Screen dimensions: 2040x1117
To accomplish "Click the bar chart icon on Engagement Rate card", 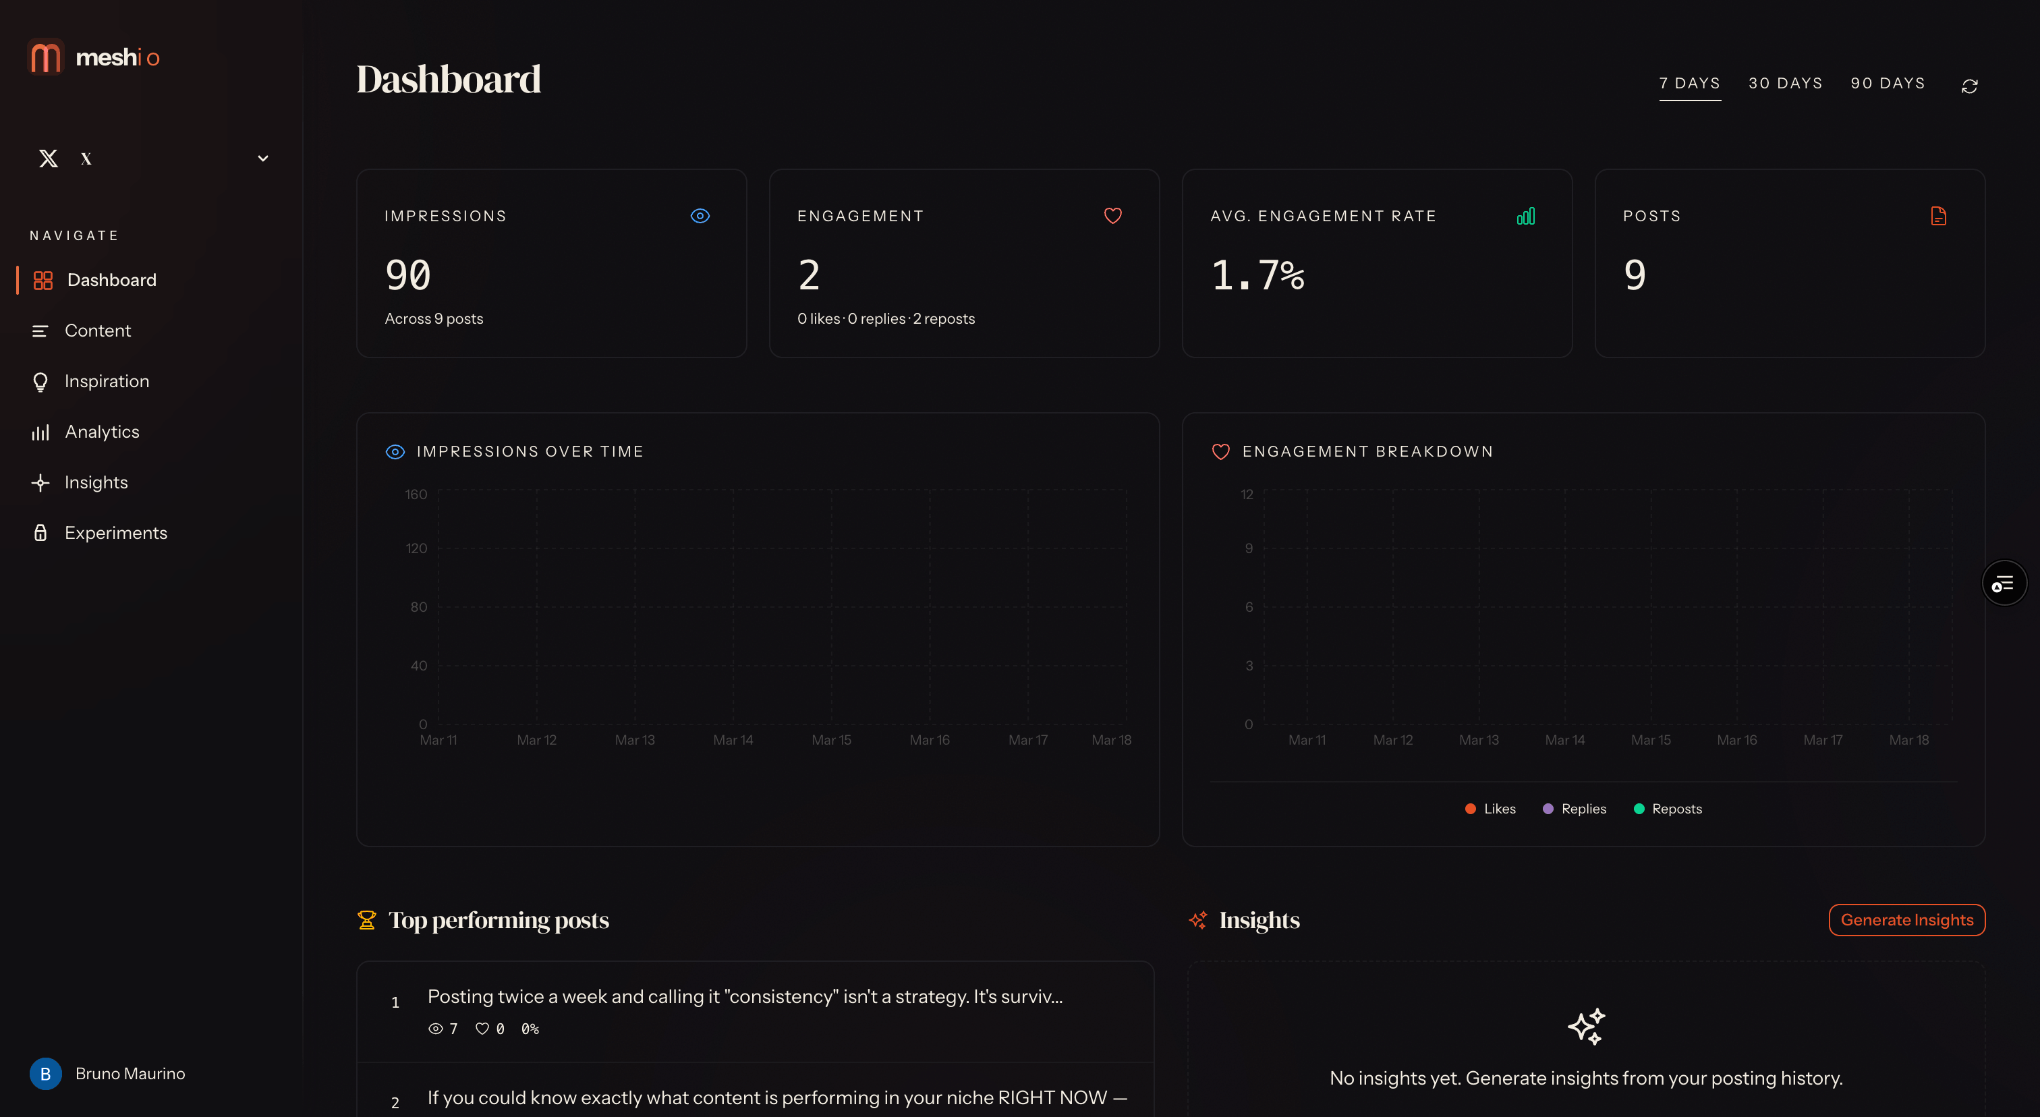I will pos(1525,215).
